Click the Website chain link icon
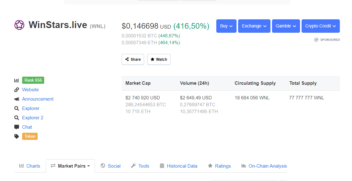The image size is (352, 181). click(16, 90)
